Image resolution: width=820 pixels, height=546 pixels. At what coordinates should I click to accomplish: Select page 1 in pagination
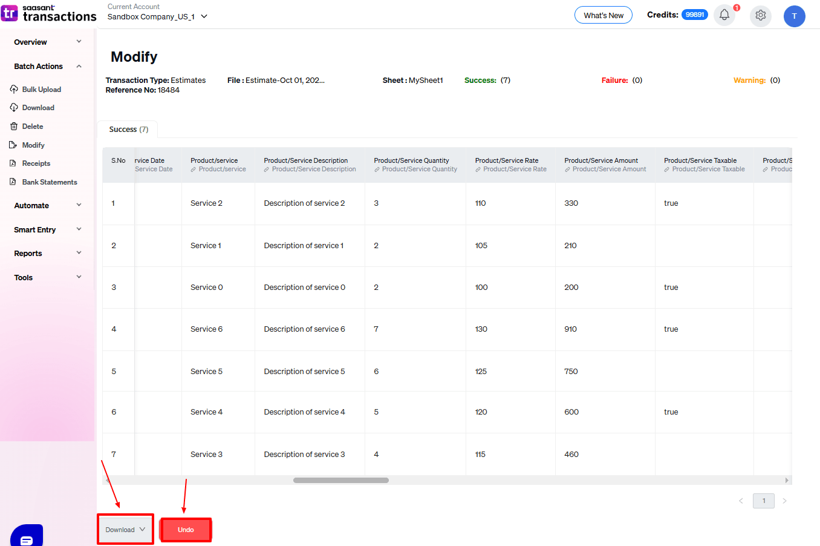[763, 501]
